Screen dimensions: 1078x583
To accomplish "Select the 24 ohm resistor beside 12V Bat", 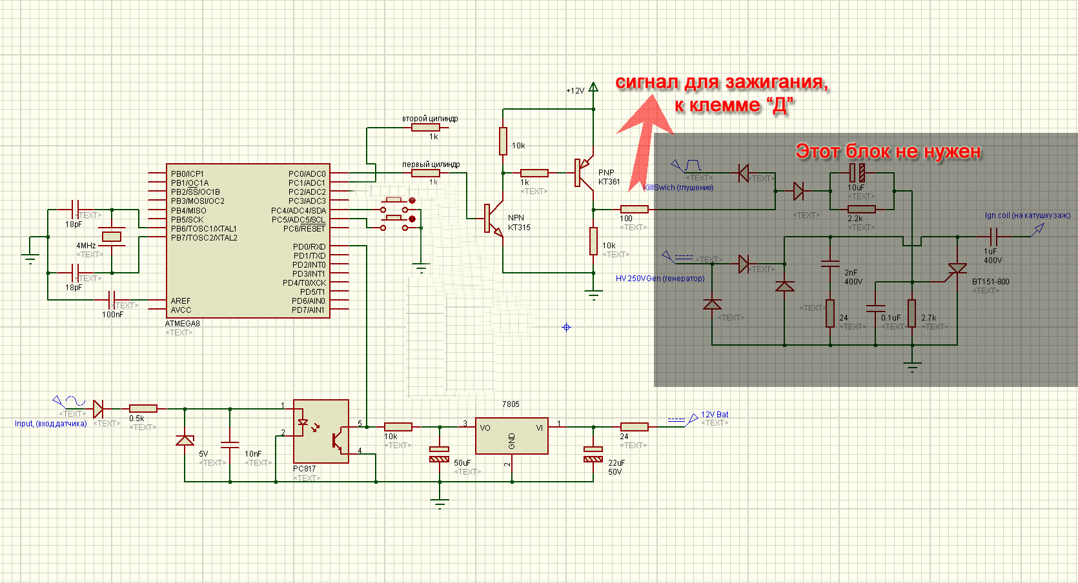I will 635,426.
